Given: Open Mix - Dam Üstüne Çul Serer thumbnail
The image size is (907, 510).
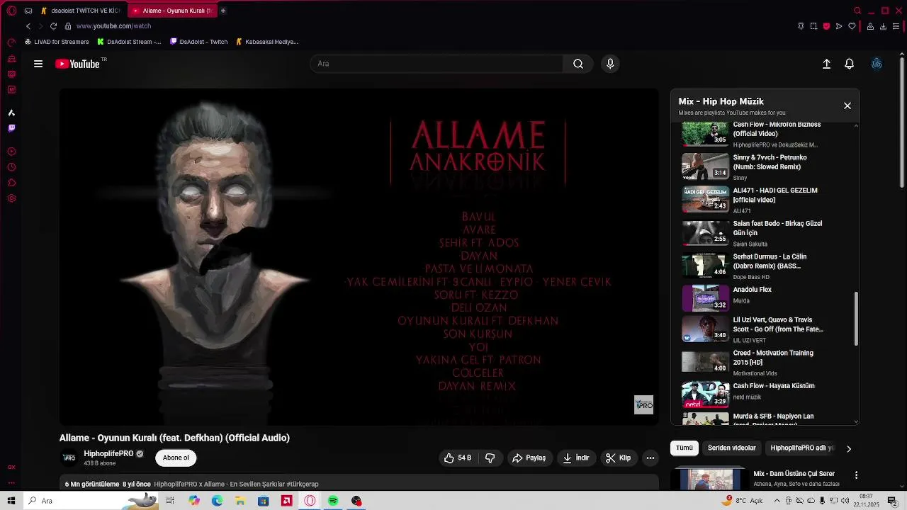Looking at the screenshot, I should [711, 479].
